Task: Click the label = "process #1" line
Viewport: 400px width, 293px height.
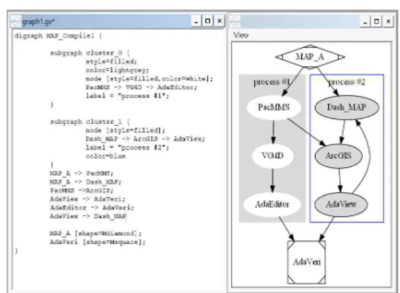Action: pos(127,96)
